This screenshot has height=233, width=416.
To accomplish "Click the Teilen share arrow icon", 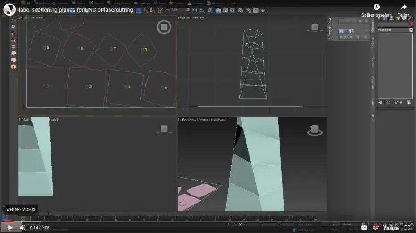I will (403, 7).
